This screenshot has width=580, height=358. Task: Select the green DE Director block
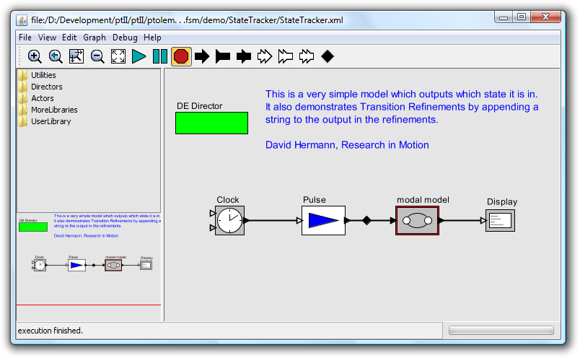[211, 123]
